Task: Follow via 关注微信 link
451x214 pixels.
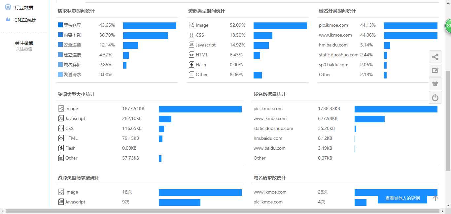Action: 24,49
